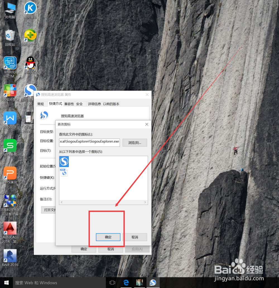Open 360软件管家 desktop icon

click(x=10, y=93)
